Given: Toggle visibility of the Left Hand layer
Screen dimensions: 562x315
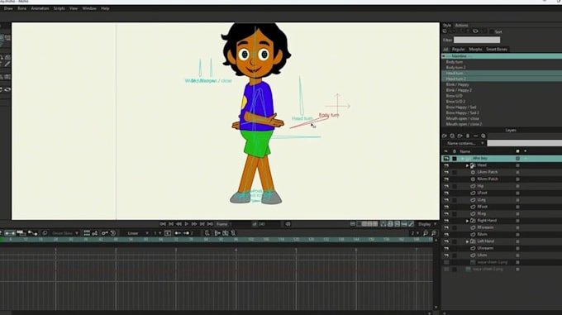Looking at the screenshot, I should click(446, 241).
